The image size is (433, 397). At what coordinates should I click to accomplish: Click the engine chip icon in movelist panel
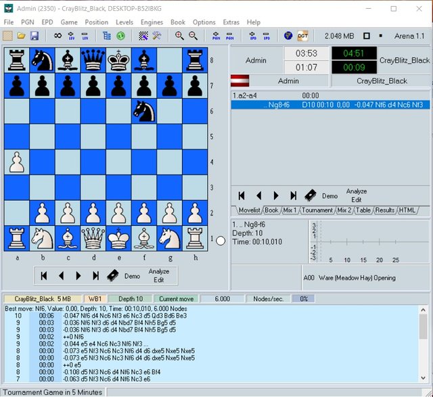pyautogui.click(x=311, y=195)
